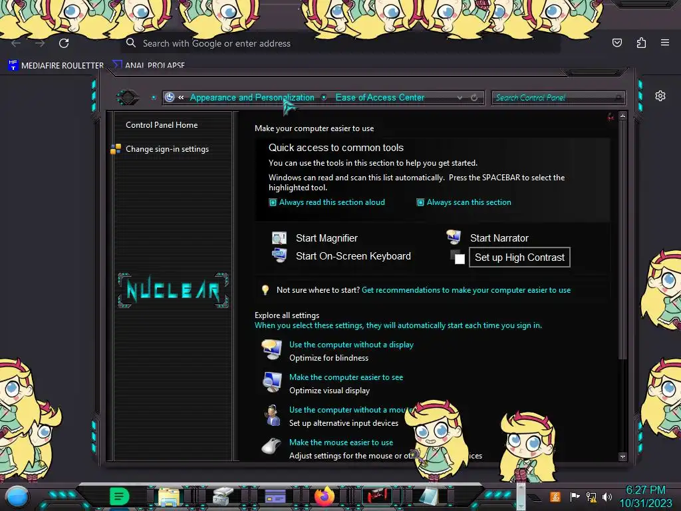Click the Action Center flag tray icon
Viewport: 681px width, 511px height.
tap(575, 496)
